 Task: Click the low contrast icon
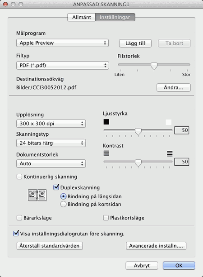106,153
